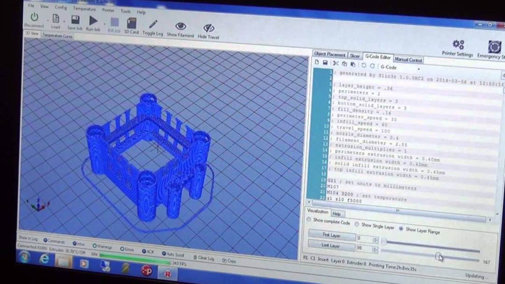
Task: Click the Emergency Stop button icon
Action: pos(494,47)
